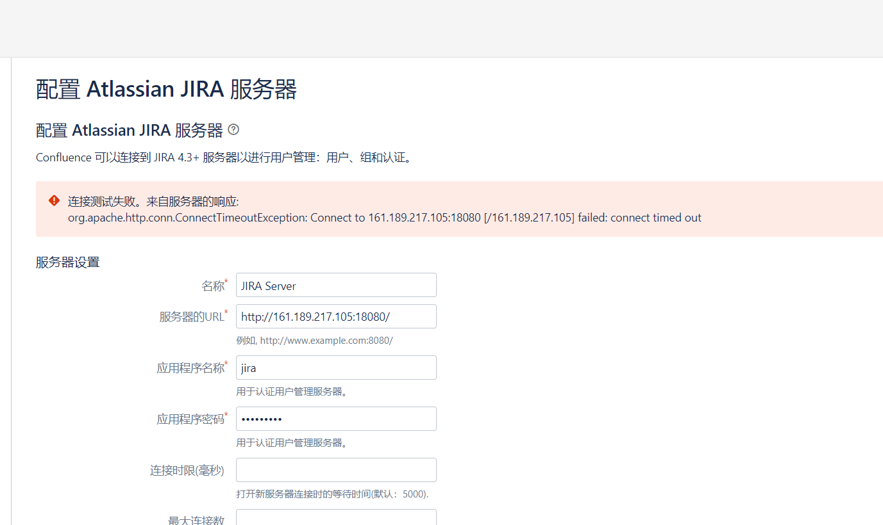Click into the 服务器的URL input field

336,316
